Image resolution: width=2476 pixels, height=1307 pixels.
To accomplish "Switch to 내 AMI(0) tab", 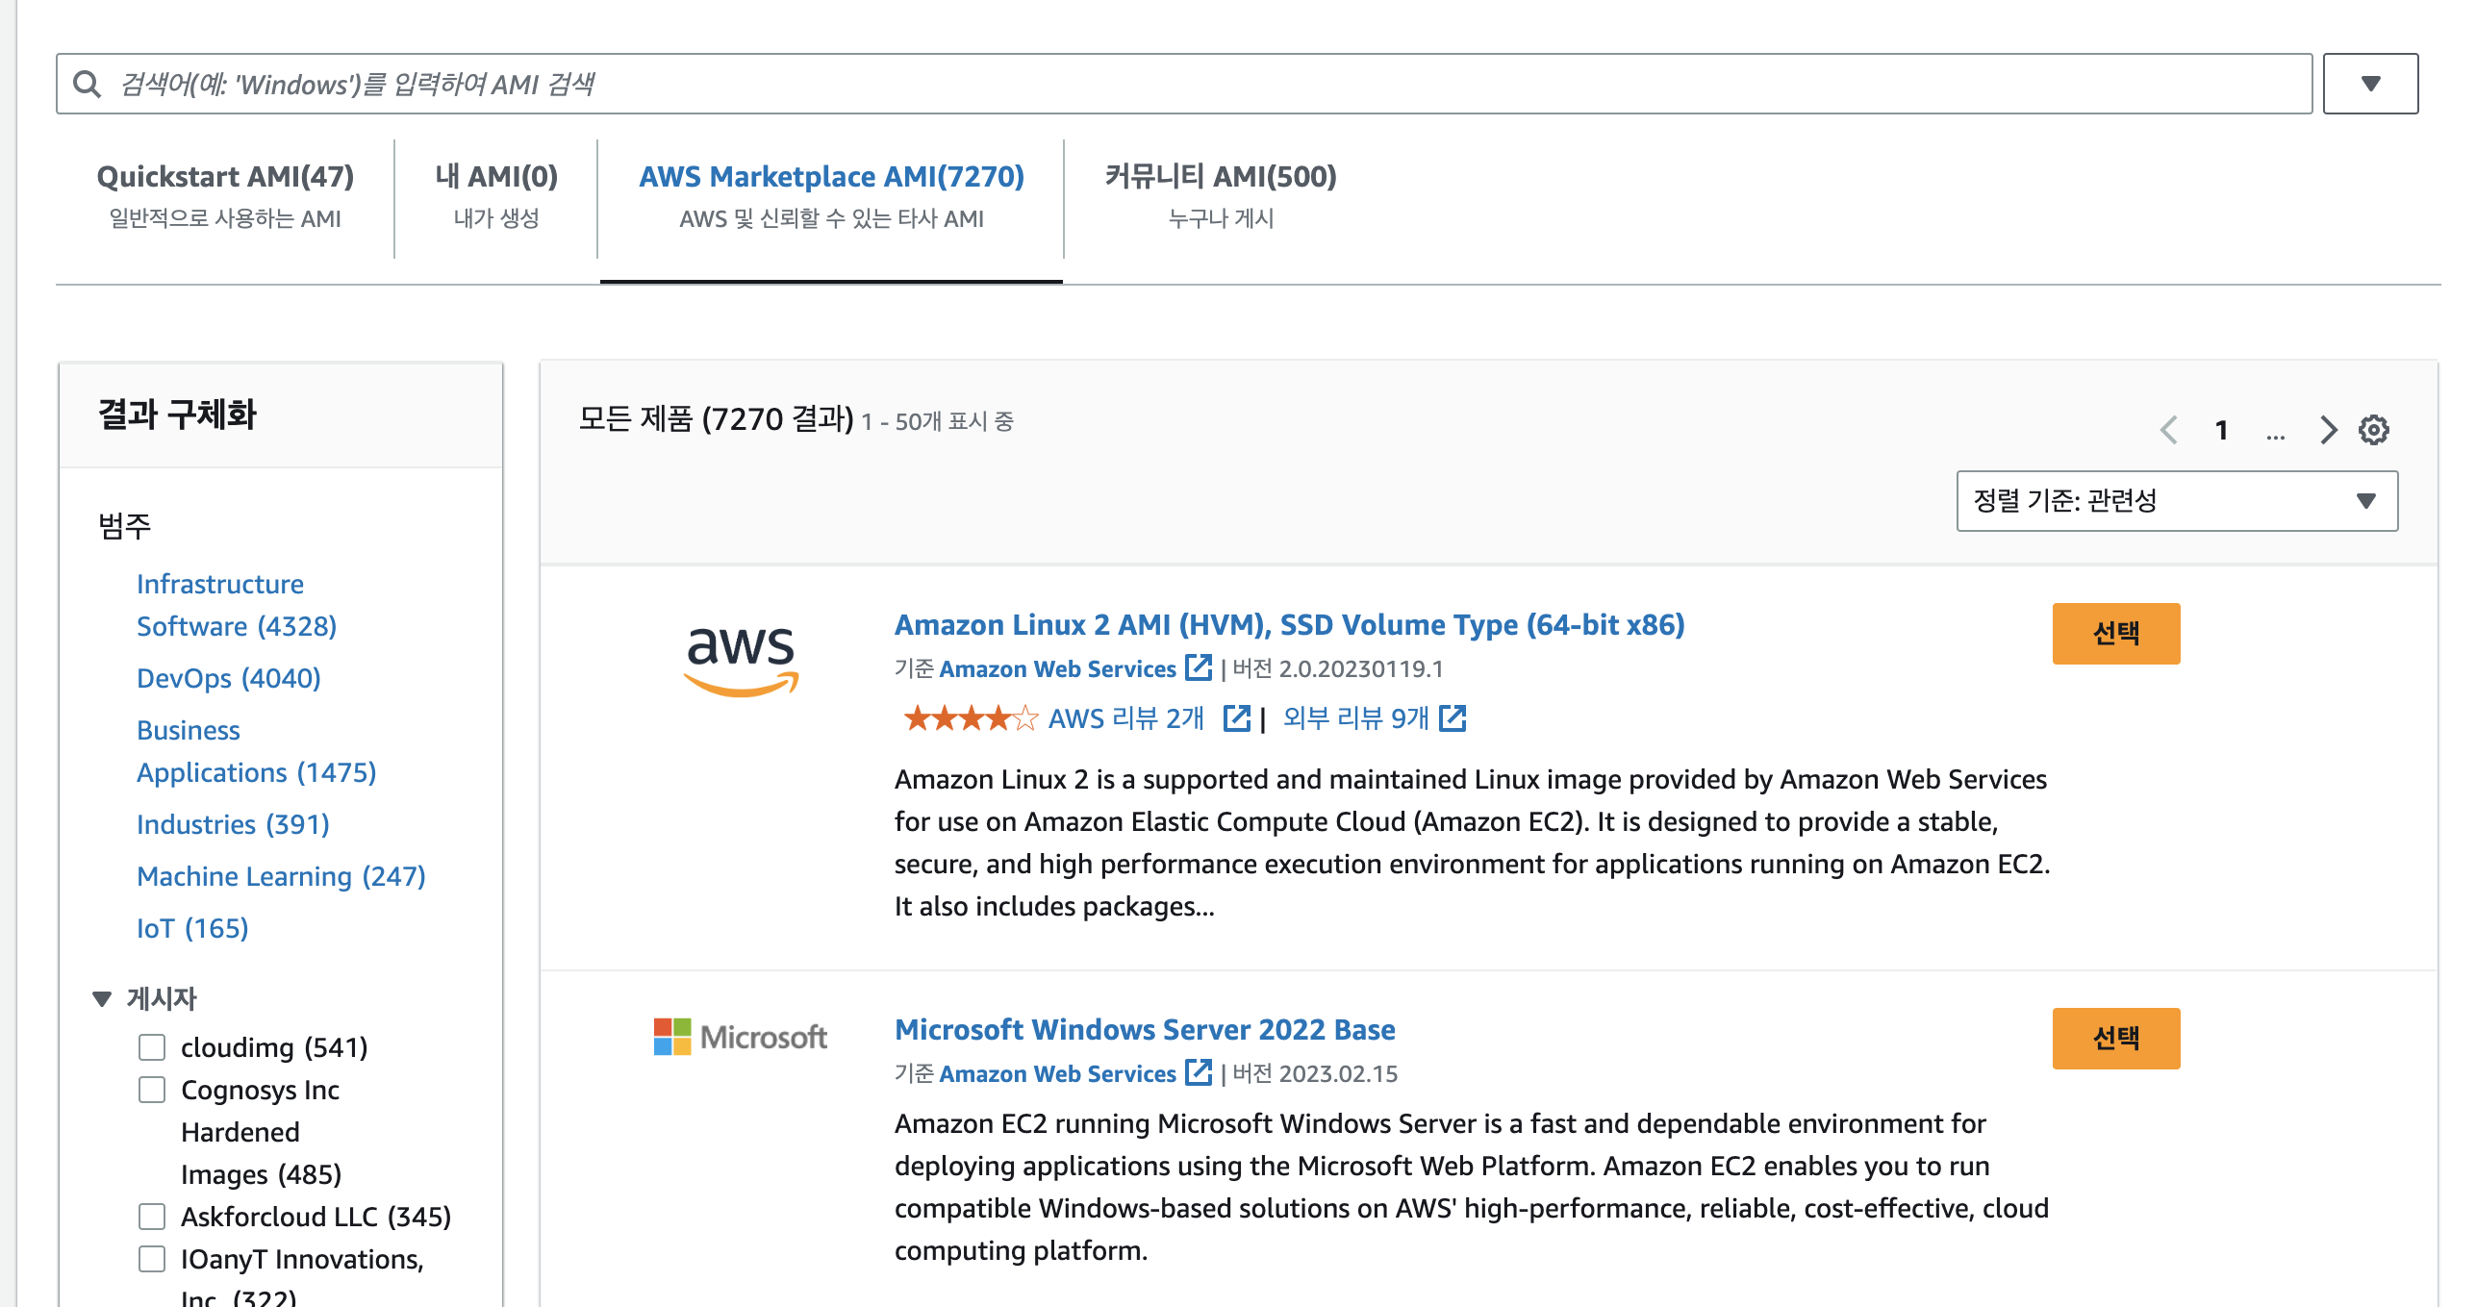I will coord(496,197).
